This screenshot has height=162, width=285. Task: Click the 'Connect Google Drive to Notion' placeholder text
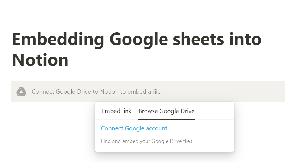pos(96,91)
